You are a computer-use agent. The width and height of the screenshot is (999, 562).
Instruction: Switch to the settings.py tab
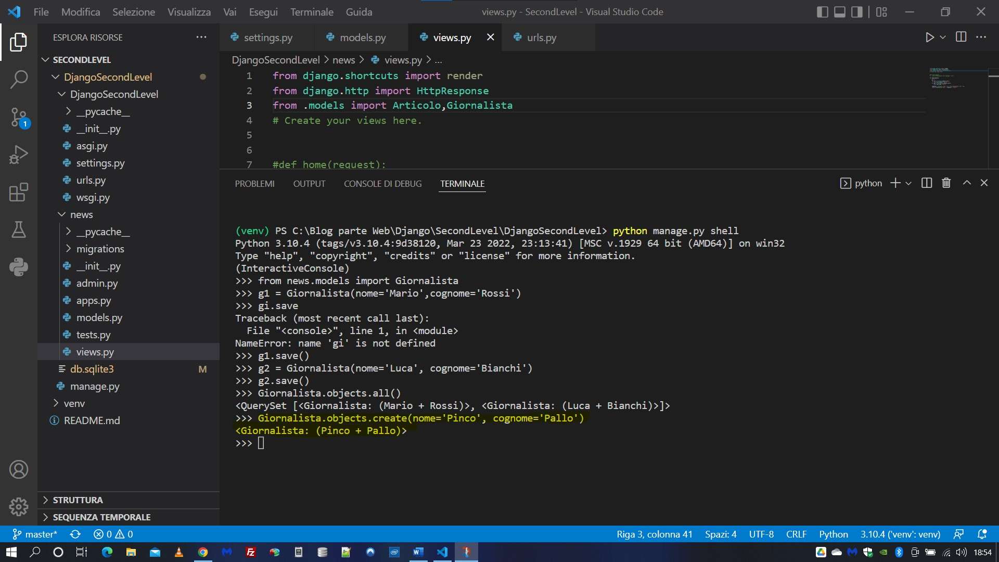point(267,37)
